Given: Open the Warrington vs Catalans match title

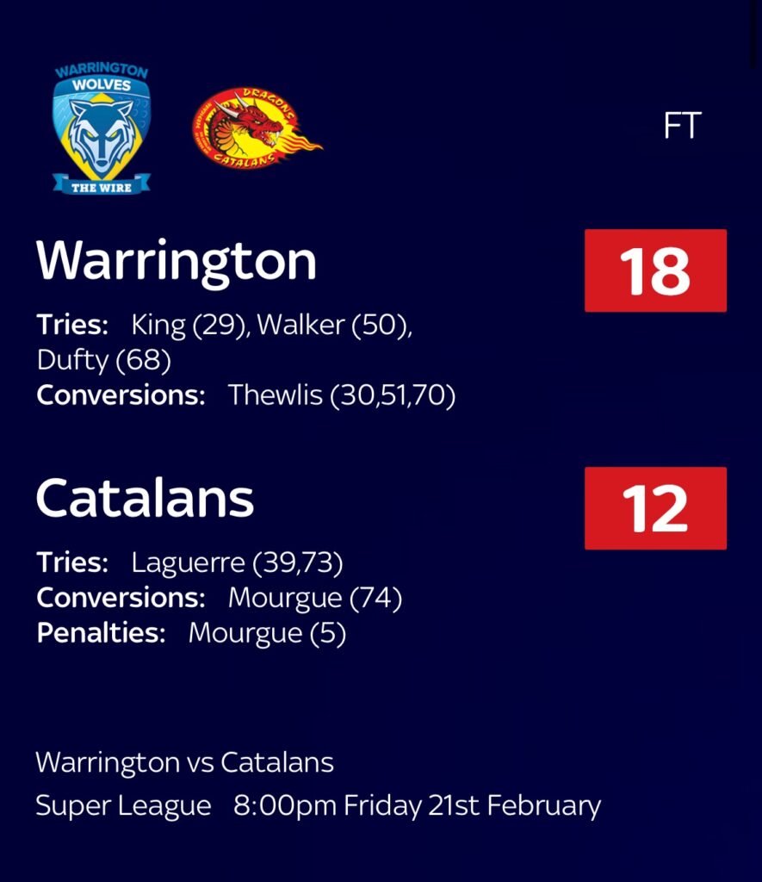Looking at the screenshot, I should point(185,763).
